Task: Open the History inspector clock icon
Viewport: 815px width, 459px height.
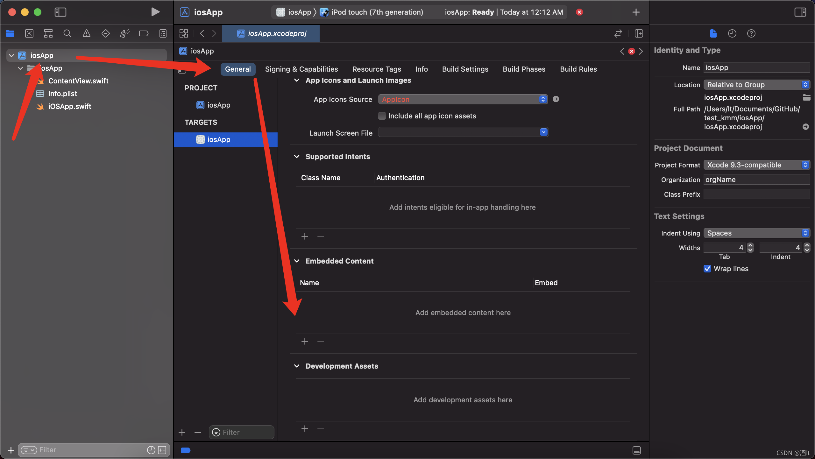Action: 732,33
